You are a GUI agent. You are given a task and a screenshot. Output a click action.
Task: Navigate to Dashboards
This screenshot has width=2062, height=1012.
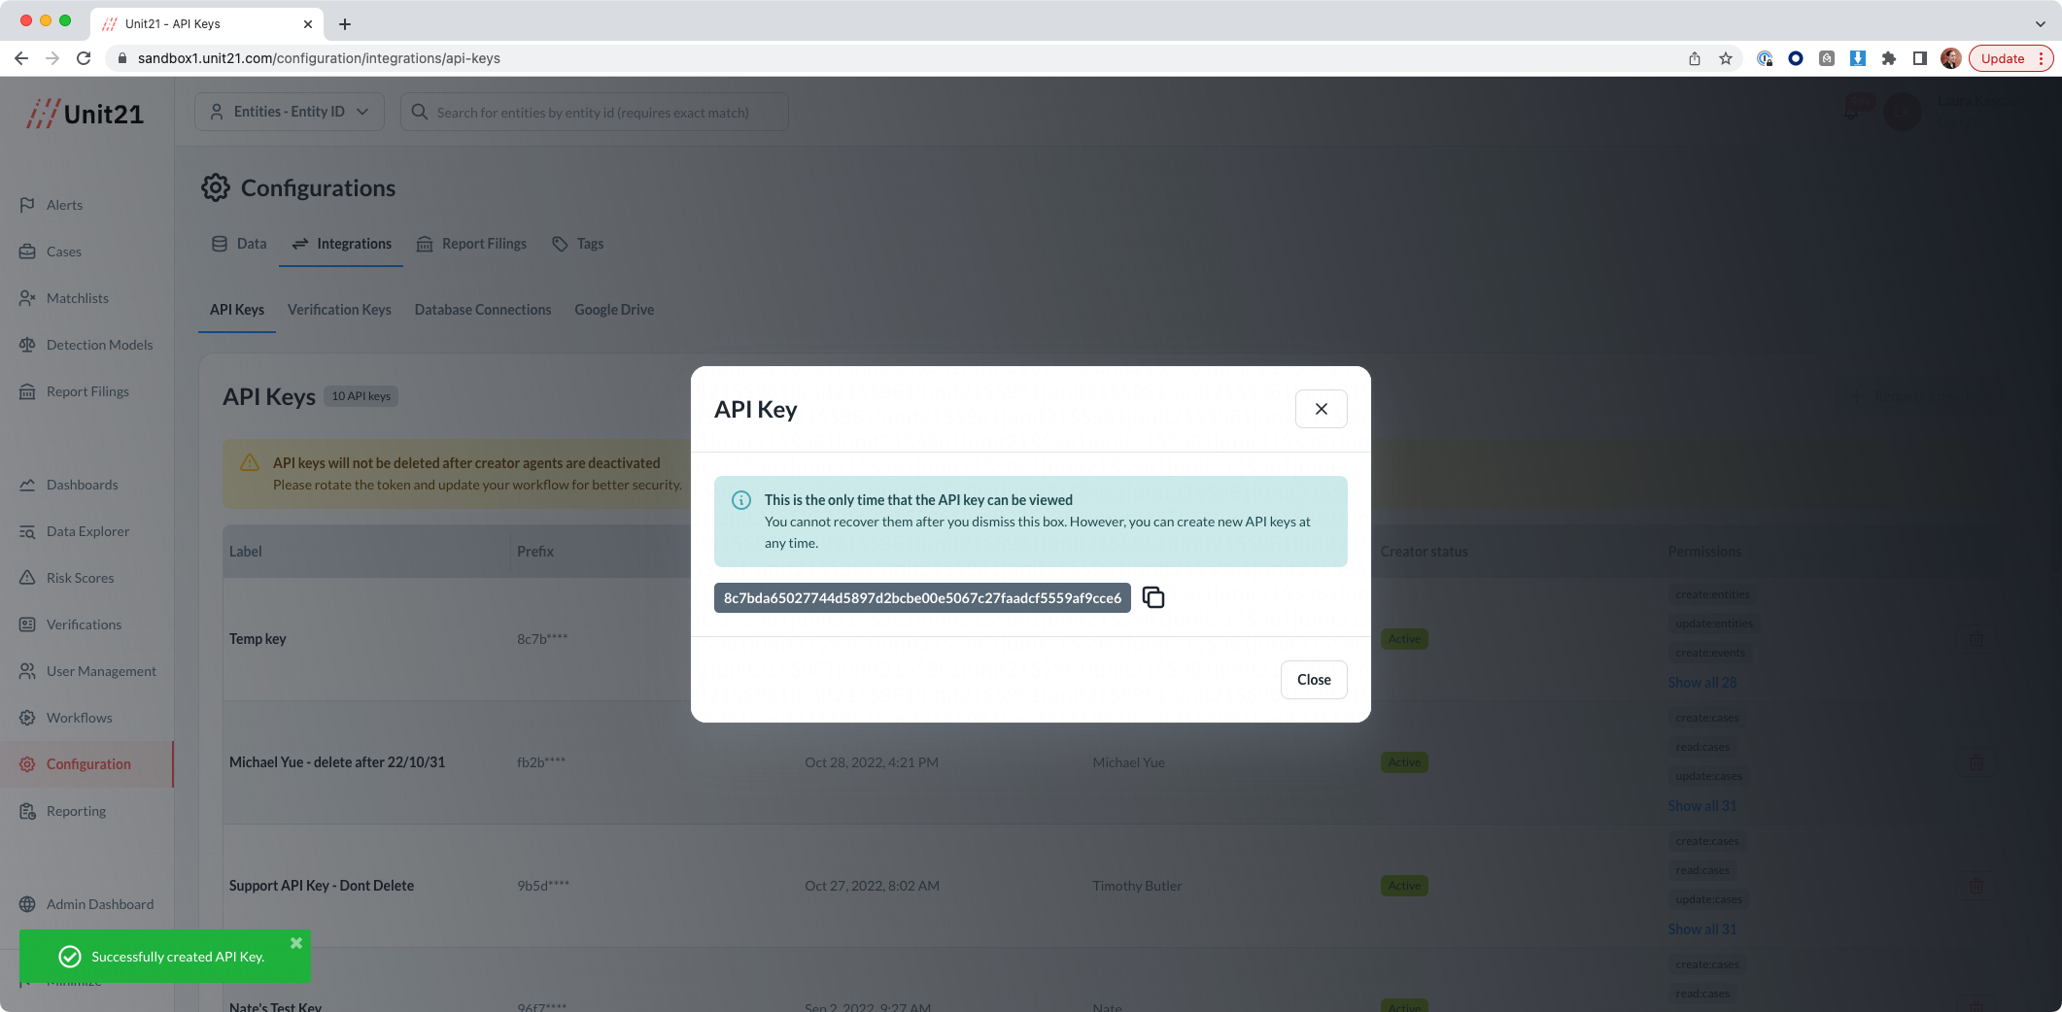82,485
